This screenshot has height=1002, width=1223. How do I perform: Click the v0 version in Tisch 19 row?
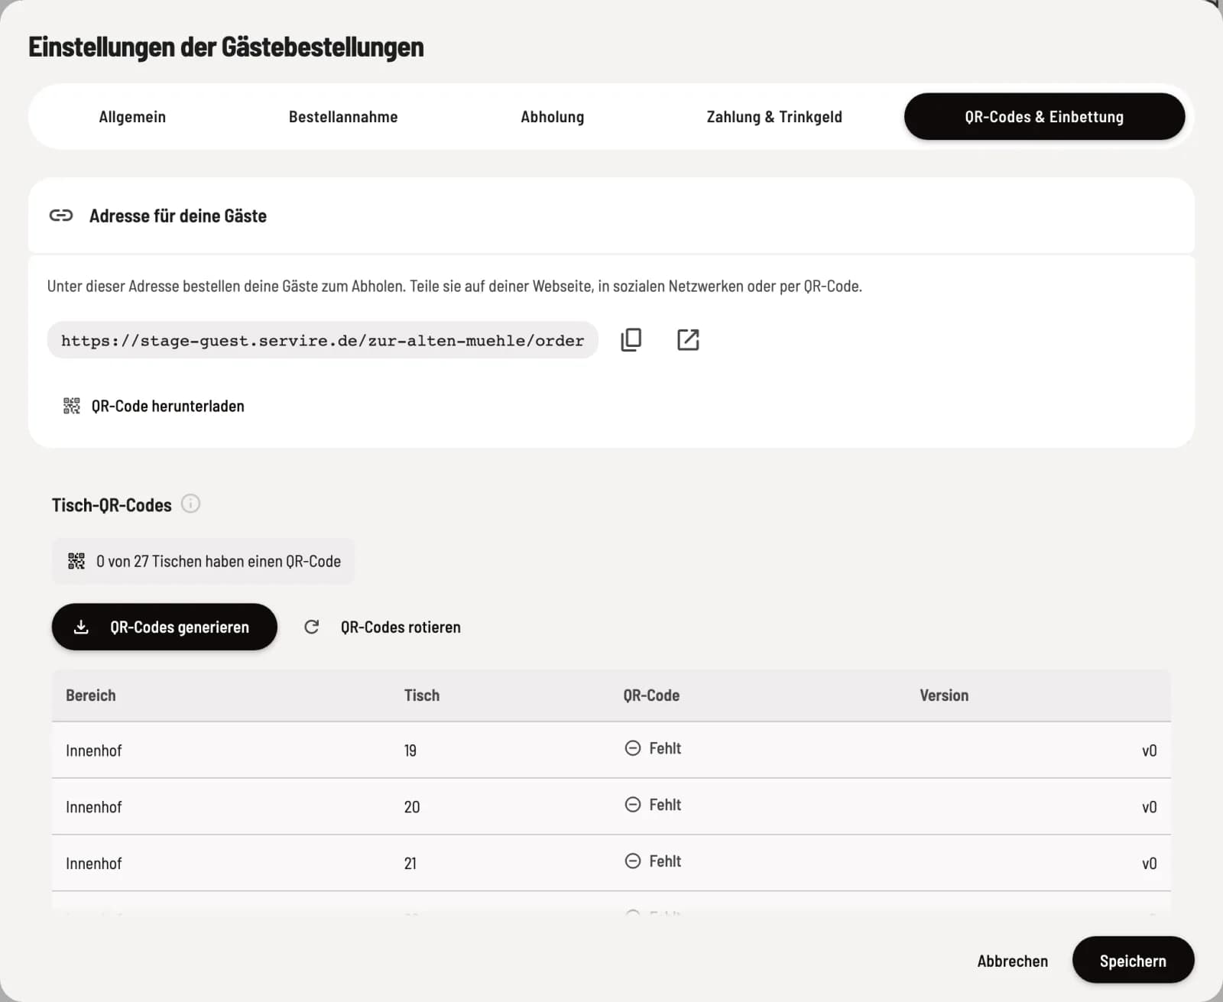1150,751
